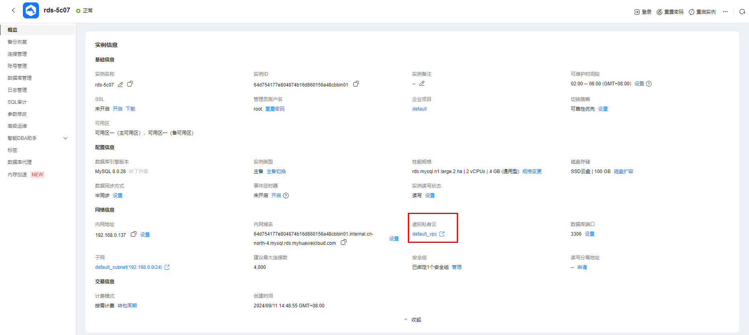Click the refresh icon at top right
Viewport: 749px width, 335px height.
[x=742, y=12]
